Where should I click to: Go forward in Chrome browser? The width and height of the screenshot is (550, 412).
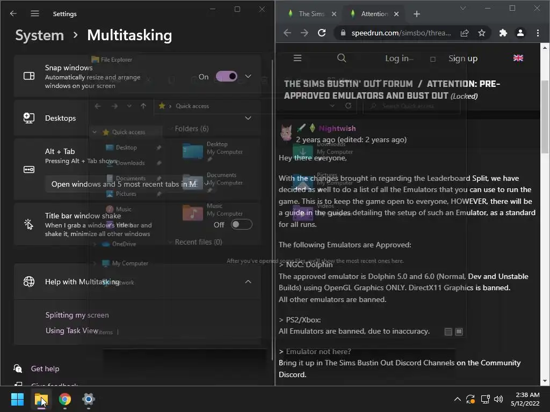[305, 33]
